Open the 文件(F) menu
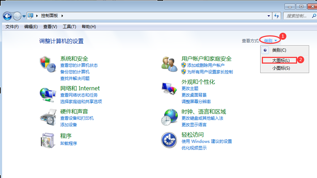This screenshot has width=317, height=178. [12, 27]
